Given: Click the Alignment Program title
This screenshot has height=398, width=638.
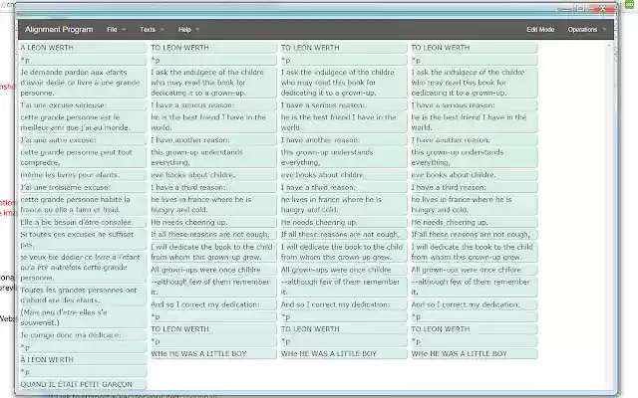Looking at the screenshot, I should coord(59,29).
